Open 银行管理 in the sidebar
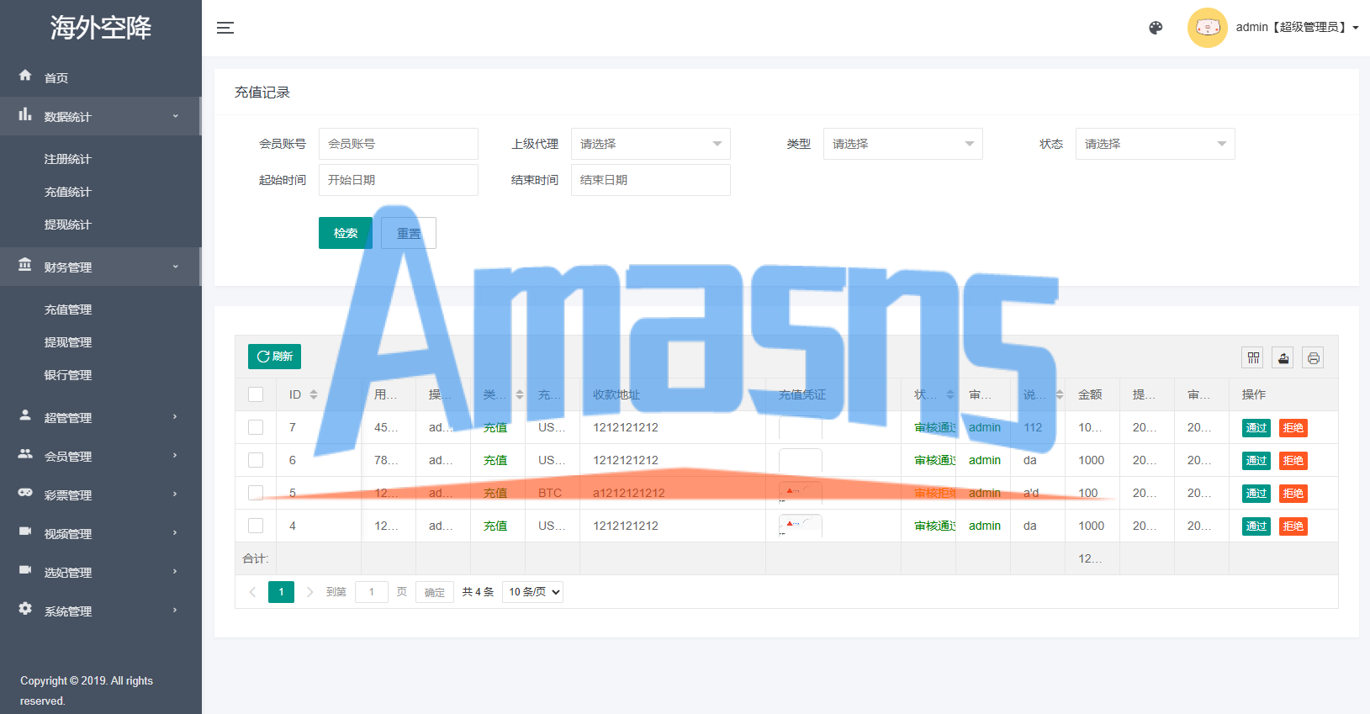Screen dimensions: 1370x714 (68, 375)
